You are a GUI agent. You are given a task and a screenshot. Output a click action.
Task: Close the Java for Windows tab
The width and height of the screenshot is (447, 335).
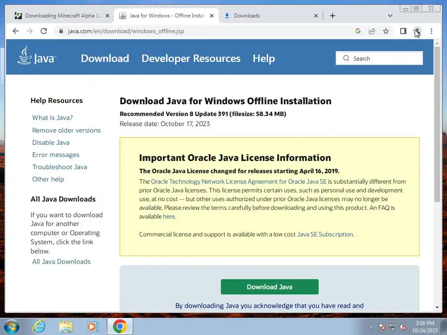[x=212, y=16]
